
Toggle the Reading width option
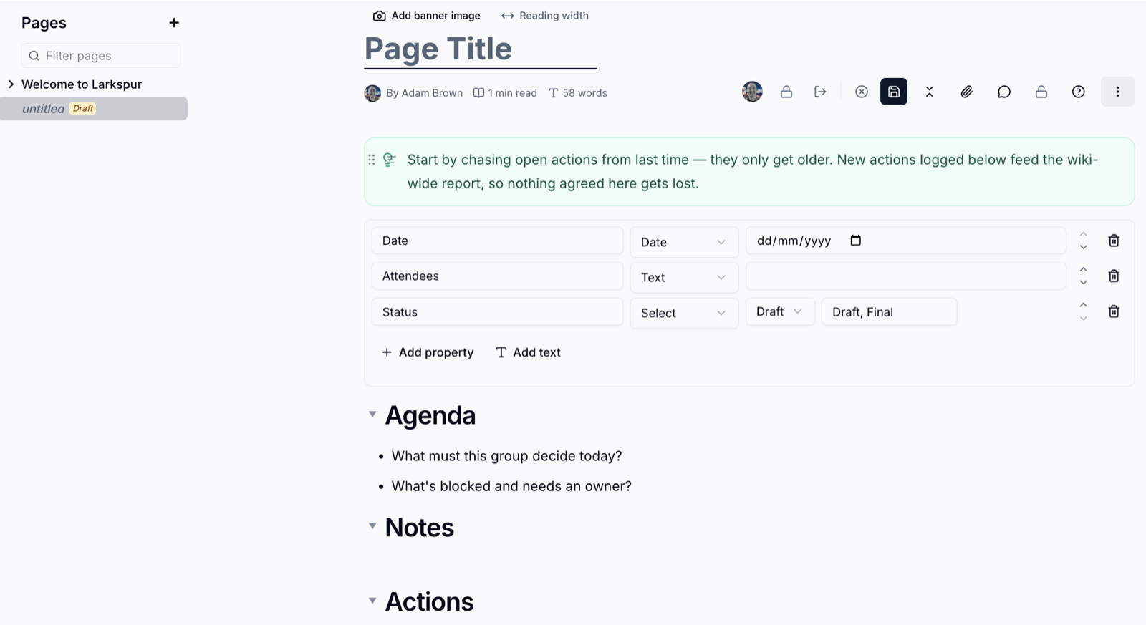click(x=545, y=16)
